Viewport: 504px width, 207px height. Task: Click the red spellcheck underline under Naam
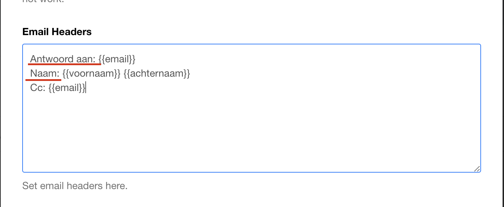click(42, 80)
